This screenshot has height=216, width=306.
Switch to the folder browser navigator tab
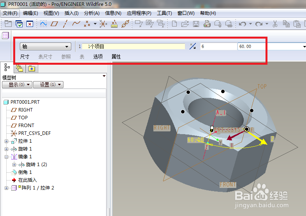[19, 68]
